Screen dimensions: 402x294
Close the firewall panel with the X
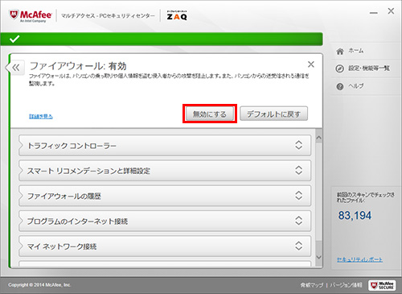point(311,64)
